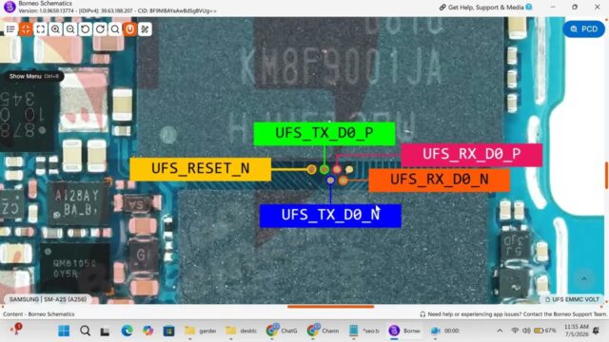Zoom in on the board image
This screenshot has width=609, height=342.
point(55,29)
